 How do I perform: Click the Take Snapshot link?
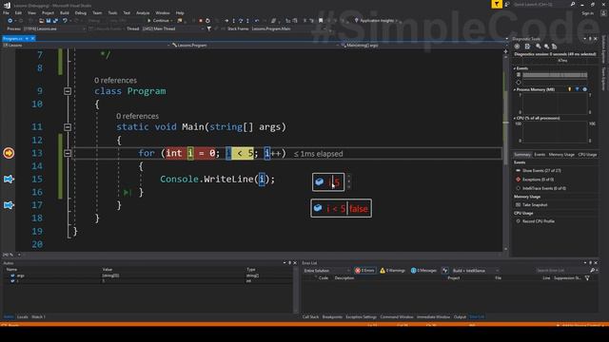tap(535, 205)
